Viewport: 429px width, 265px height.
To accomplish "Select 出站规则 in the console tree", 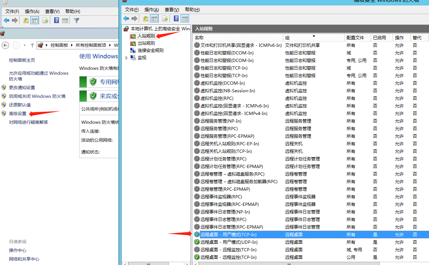I will click(146, 43).
